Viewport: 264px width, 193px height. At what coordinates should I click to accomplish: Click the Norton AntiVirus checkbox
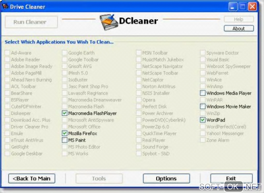click(138, 86)
